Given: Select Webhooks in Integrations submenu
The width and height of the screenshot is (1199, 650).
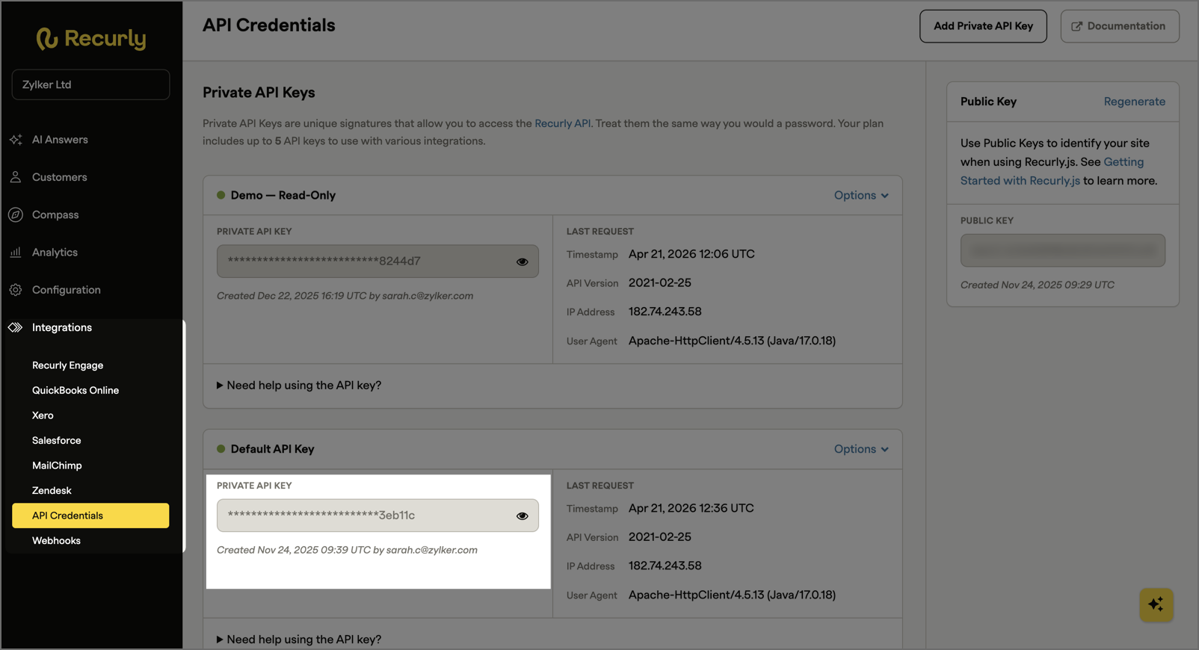Looking at the screenshot, I should point(56,540).
